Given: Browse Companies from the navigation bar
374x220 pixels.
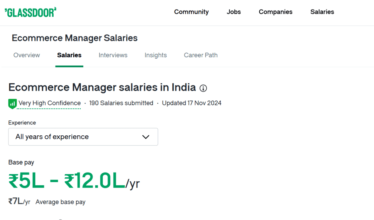Looking at the screenshot, I should coord(275,12).
